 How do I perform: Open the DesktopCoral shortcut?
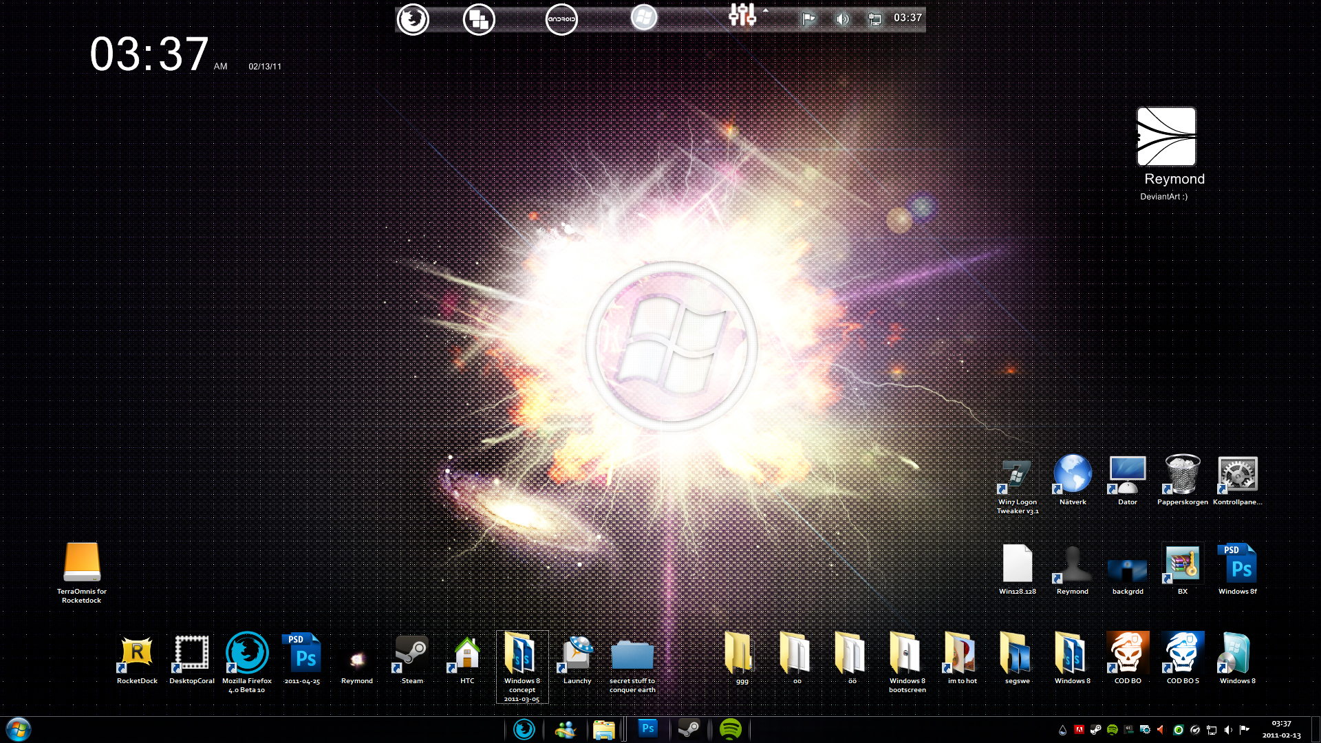pyautogui.click(x=191, y=654)
